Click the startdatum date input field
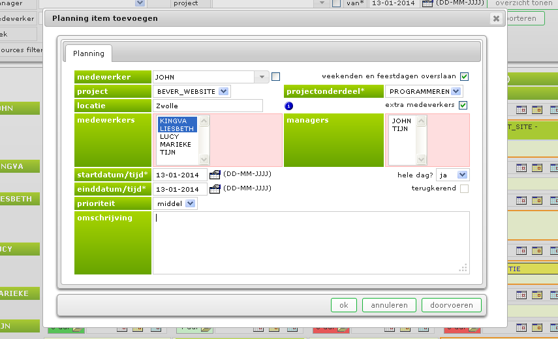558x339 pixels. (180, 175)
